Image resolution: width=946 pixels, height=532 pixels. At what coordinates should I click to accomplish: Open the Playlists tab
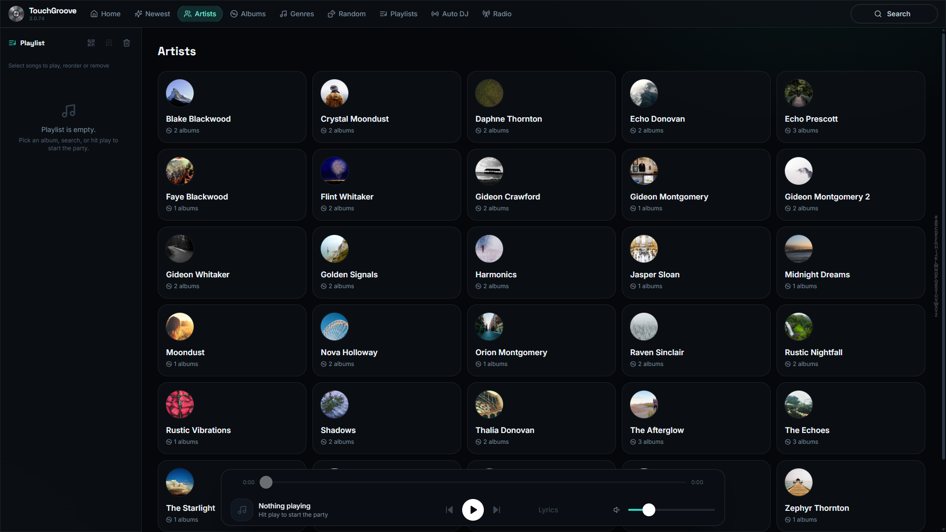399,14
